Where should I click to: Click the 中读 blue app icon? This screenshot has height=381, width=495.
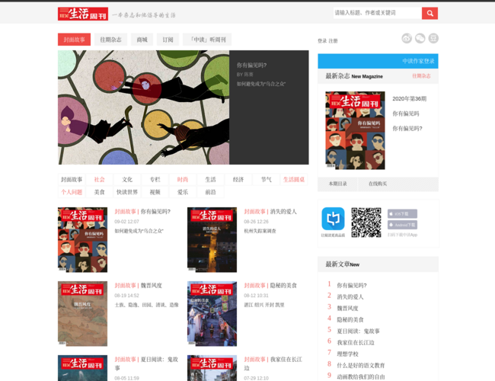333,219
